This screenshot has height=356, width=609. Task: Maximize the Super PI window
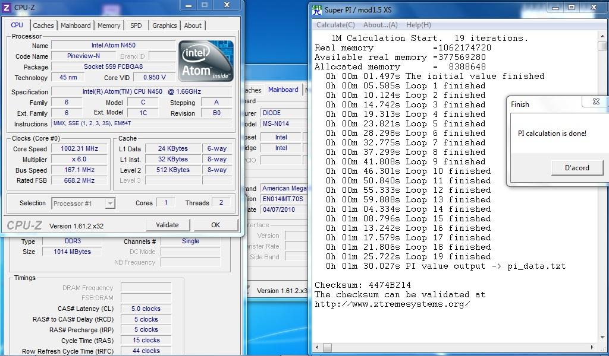pyautogui.click(x=572, y=7)
